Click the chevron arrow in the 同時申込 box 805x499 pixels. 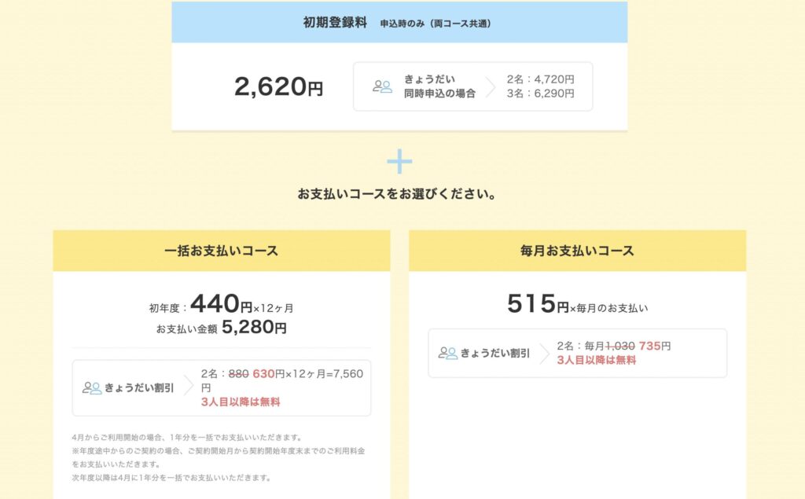click(x=490, y=86)
